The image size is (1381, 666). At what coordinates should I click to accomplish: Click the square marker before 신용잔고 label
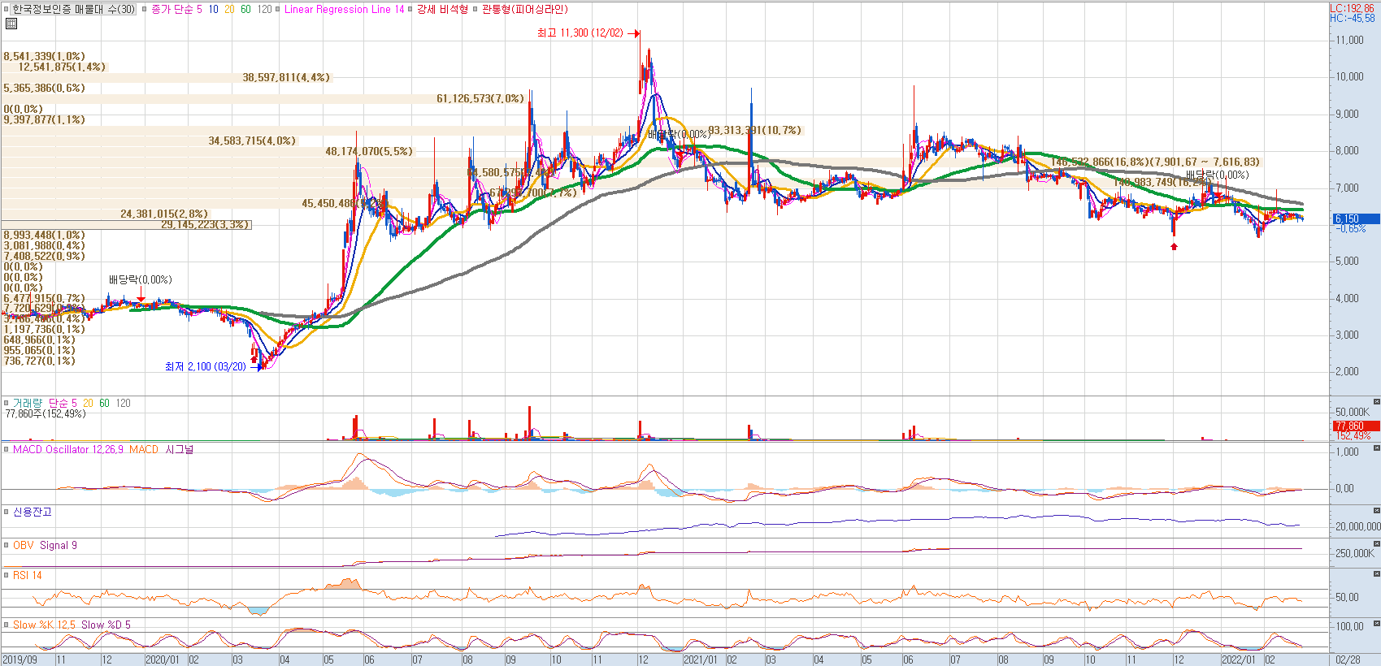pos(7,512)
